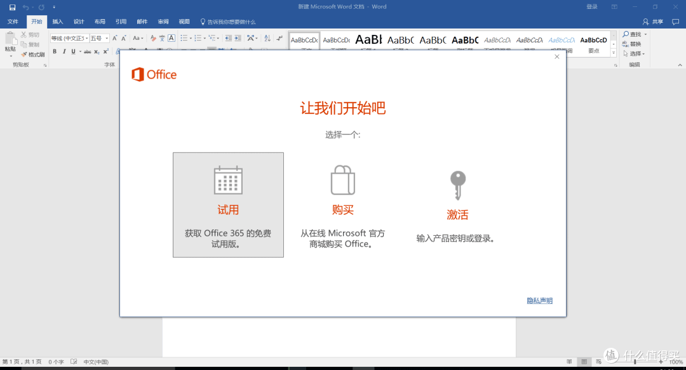Click the phonetic guide 文 icon
Image resolution: width=686 pixels, height=370 pixels.
pyautogui.click(x=162, y=39)
